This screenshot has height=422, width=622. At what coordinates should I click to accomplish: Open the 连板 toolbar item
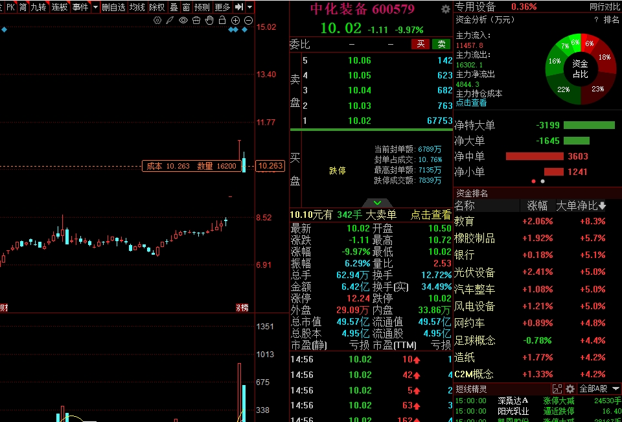pyautogui.click(x=60, y=6)
